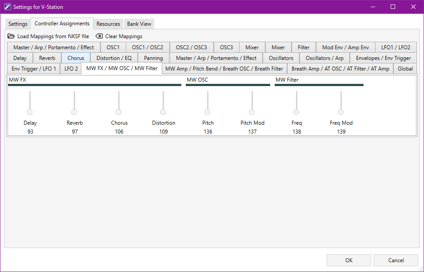The image size is (424, 272).
Task: Click the Pitch Mod slider knob
Action: [x=252, y=112]
